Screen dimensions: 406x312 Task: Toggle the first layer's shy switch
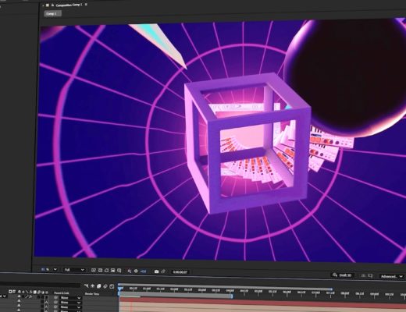[x=19, y=296]
